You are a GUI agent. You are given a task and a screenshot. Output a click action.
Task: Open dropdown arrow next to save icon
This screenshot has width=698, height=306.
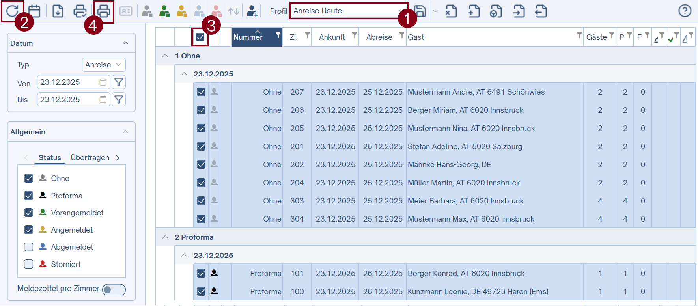tap(435, 11)
